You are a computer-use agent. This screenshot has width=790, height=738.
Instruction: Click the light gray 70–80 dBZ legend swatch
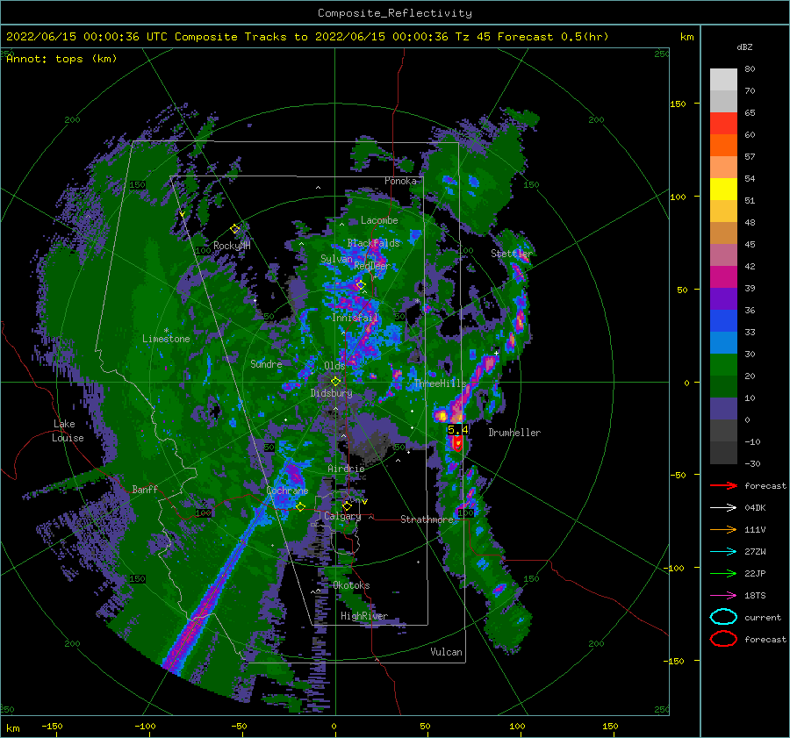click(x=723, y=80)
